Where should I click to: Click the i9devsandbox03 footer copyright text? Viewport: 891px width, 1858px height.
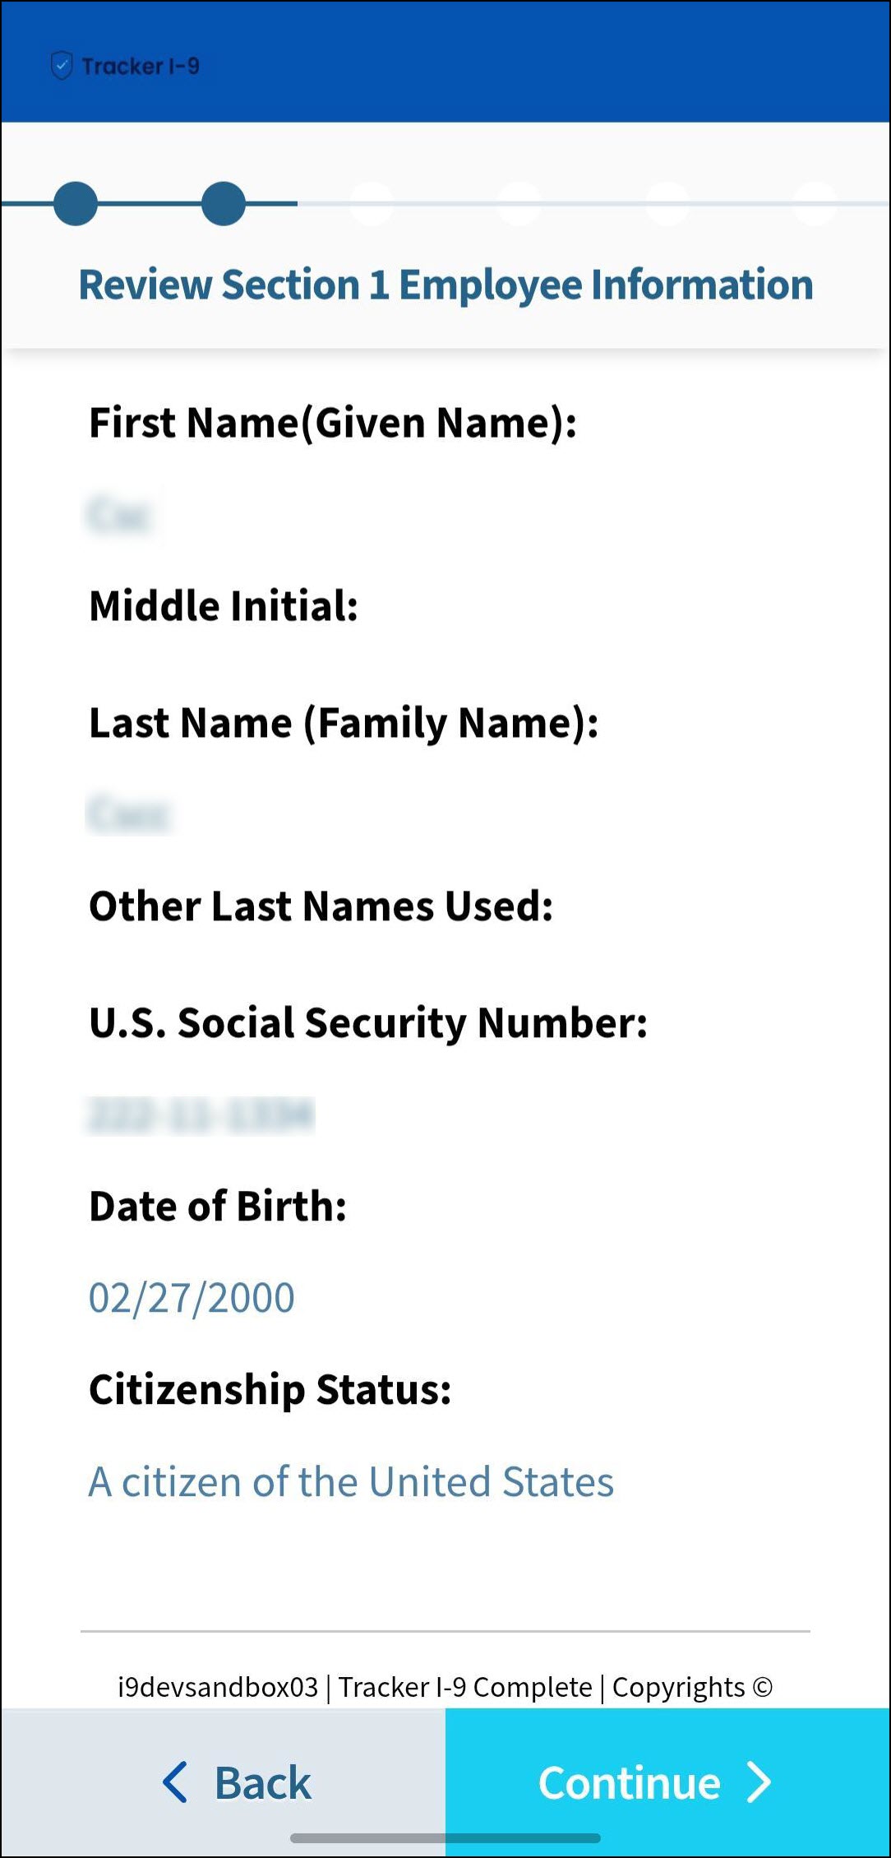pyautogui.click(x=445, y=1687)
